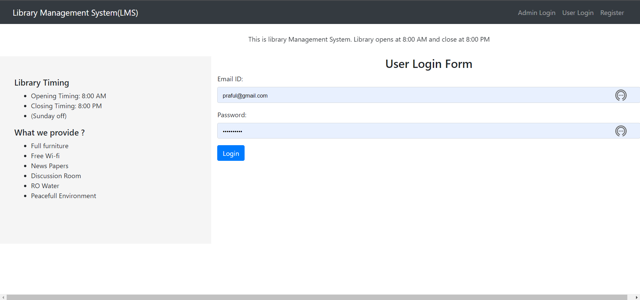Click the Password field label

[x=232, y=115]
